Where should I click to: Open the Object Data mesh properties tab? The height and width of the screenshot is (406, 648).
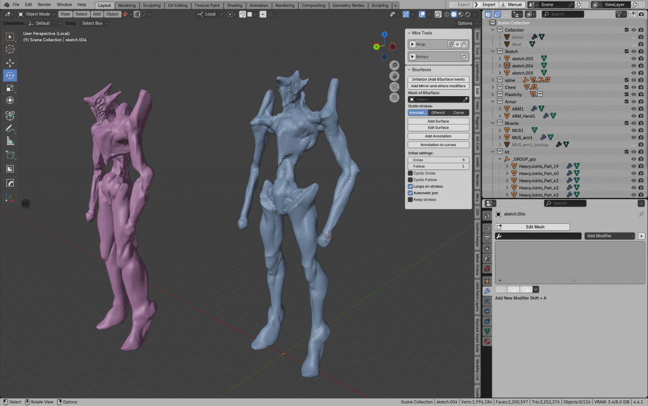click(x=487, y=331)
